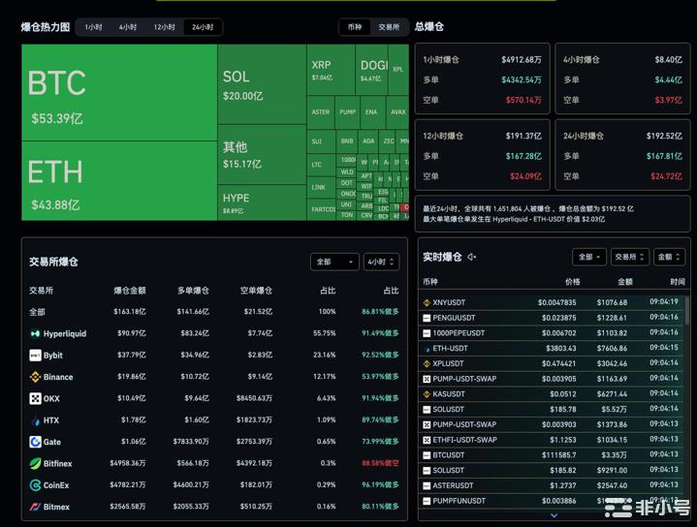Open the 全部 dropdown in exchange liquidation panel

coord(334,262)
